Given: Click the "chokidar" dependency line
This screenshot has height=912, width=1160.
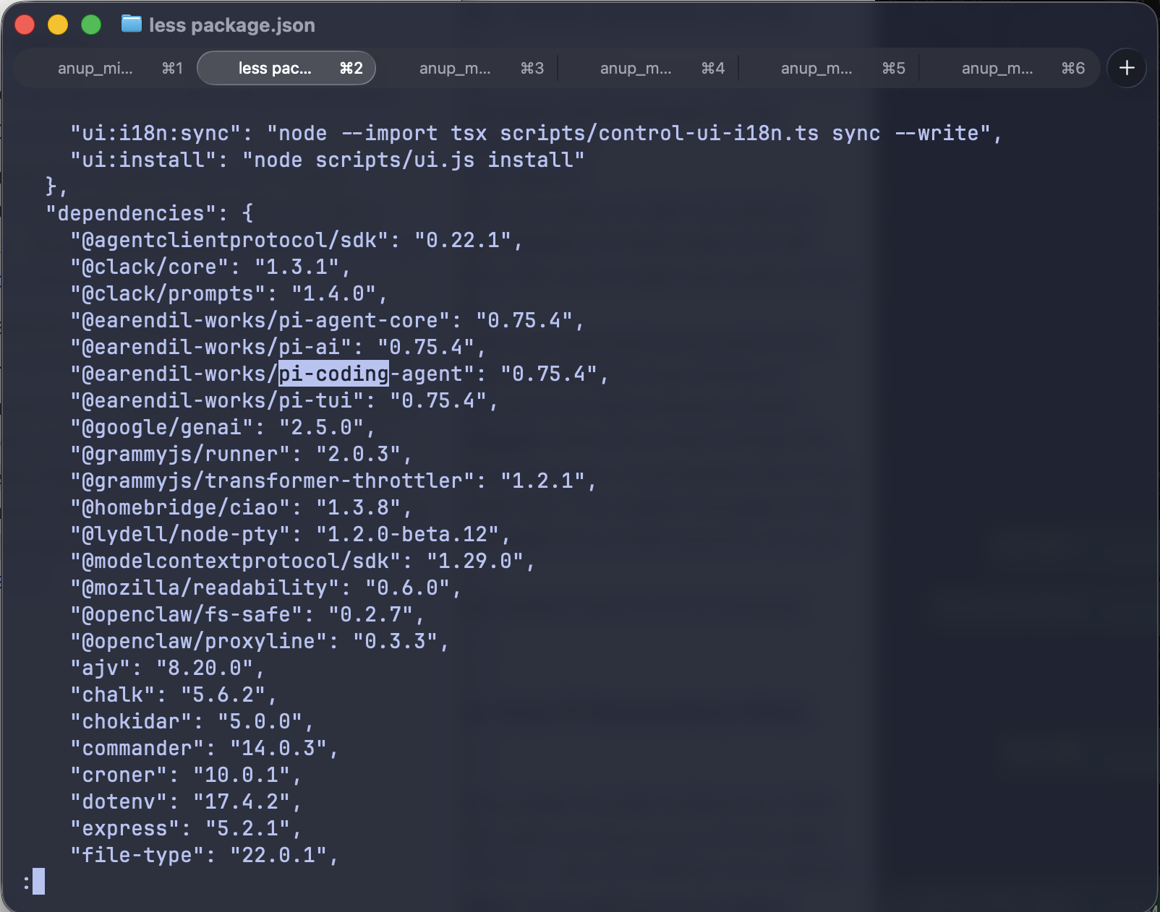Looking at the screenshot, I should tap(192, 721).
